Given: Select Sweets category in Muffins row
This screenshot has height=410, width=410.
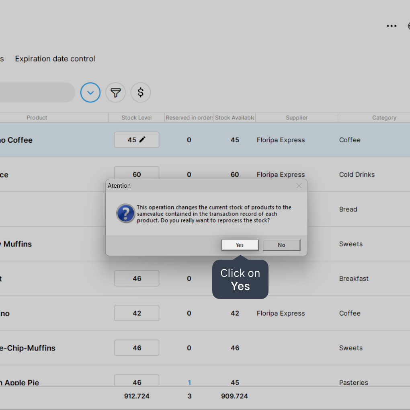Looking at the screenshot, I should [351, 244].
